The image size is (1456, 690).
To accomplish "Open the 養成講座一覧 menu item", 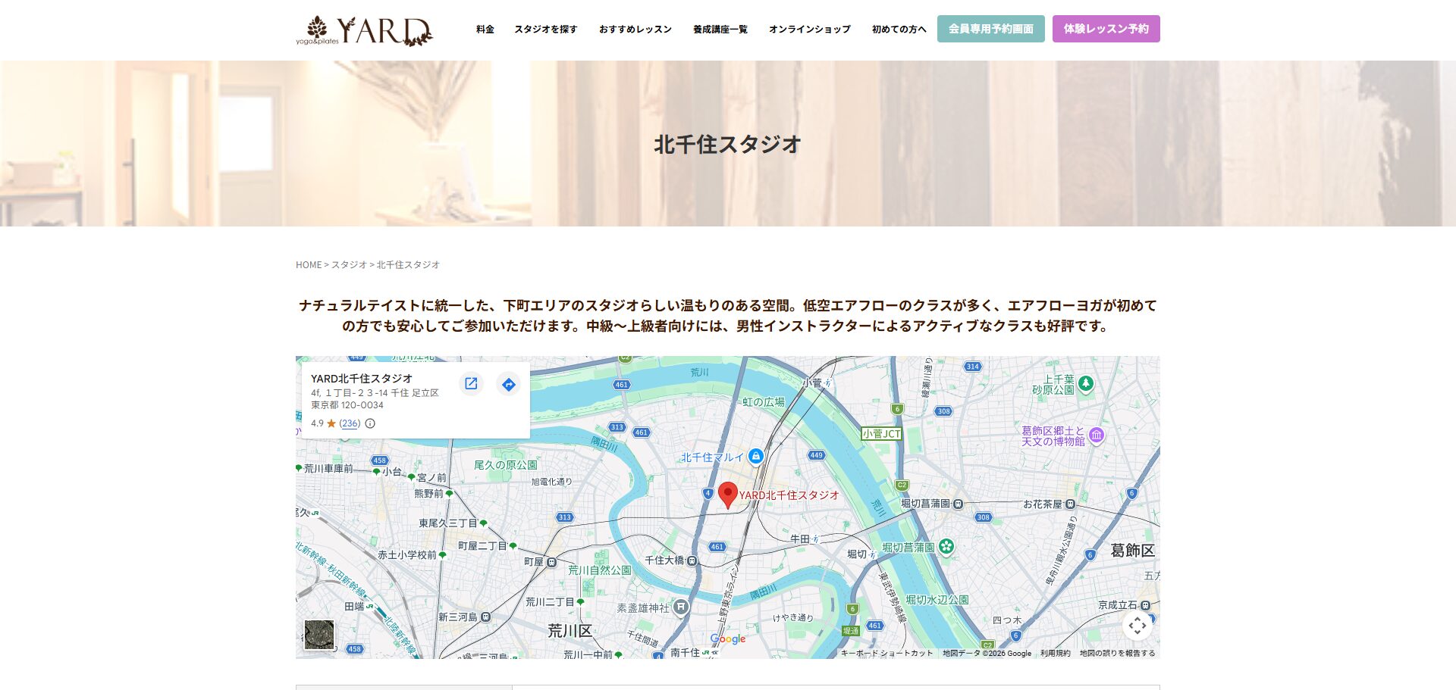I will pos(720,30).
